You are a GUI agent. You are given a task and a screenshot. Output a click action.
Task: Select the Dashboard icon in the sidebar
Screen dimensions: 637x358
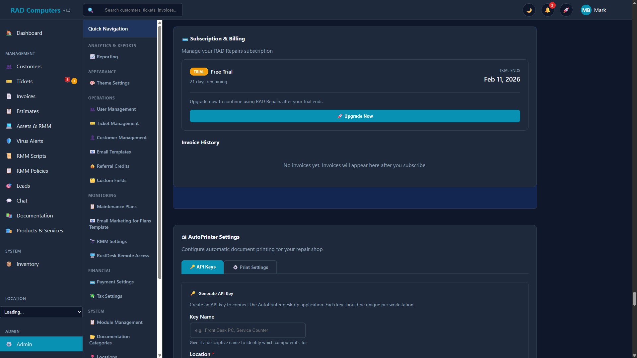(8, 33)
